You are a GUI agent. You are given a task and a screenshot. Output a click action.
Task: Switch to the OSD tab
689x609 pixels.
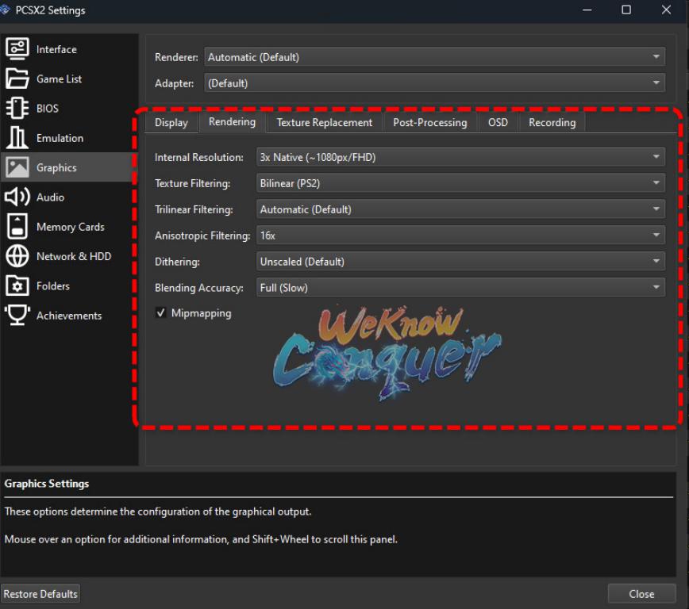(498, 122)
